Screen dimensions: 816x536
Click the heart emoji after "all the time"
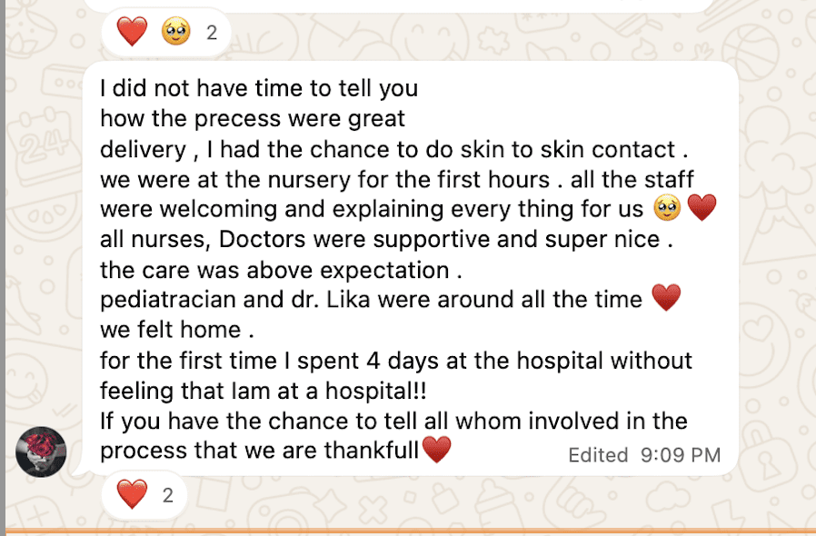[x=666, y=298]
